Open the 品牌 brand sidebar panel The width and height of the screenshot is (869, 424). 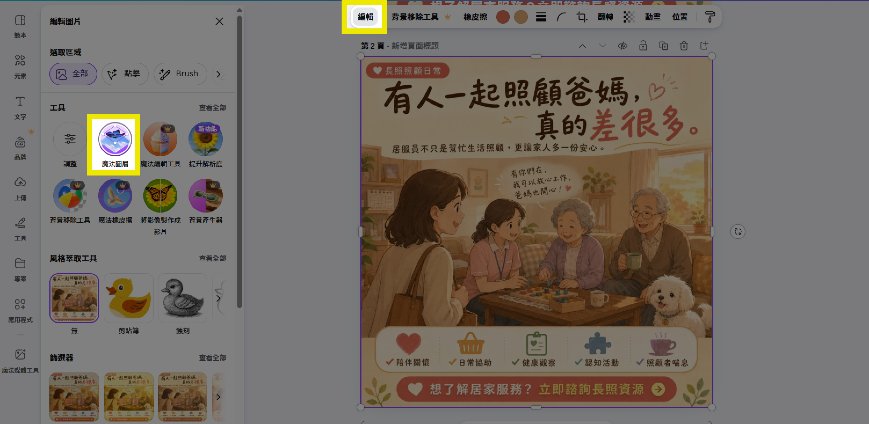20,148
